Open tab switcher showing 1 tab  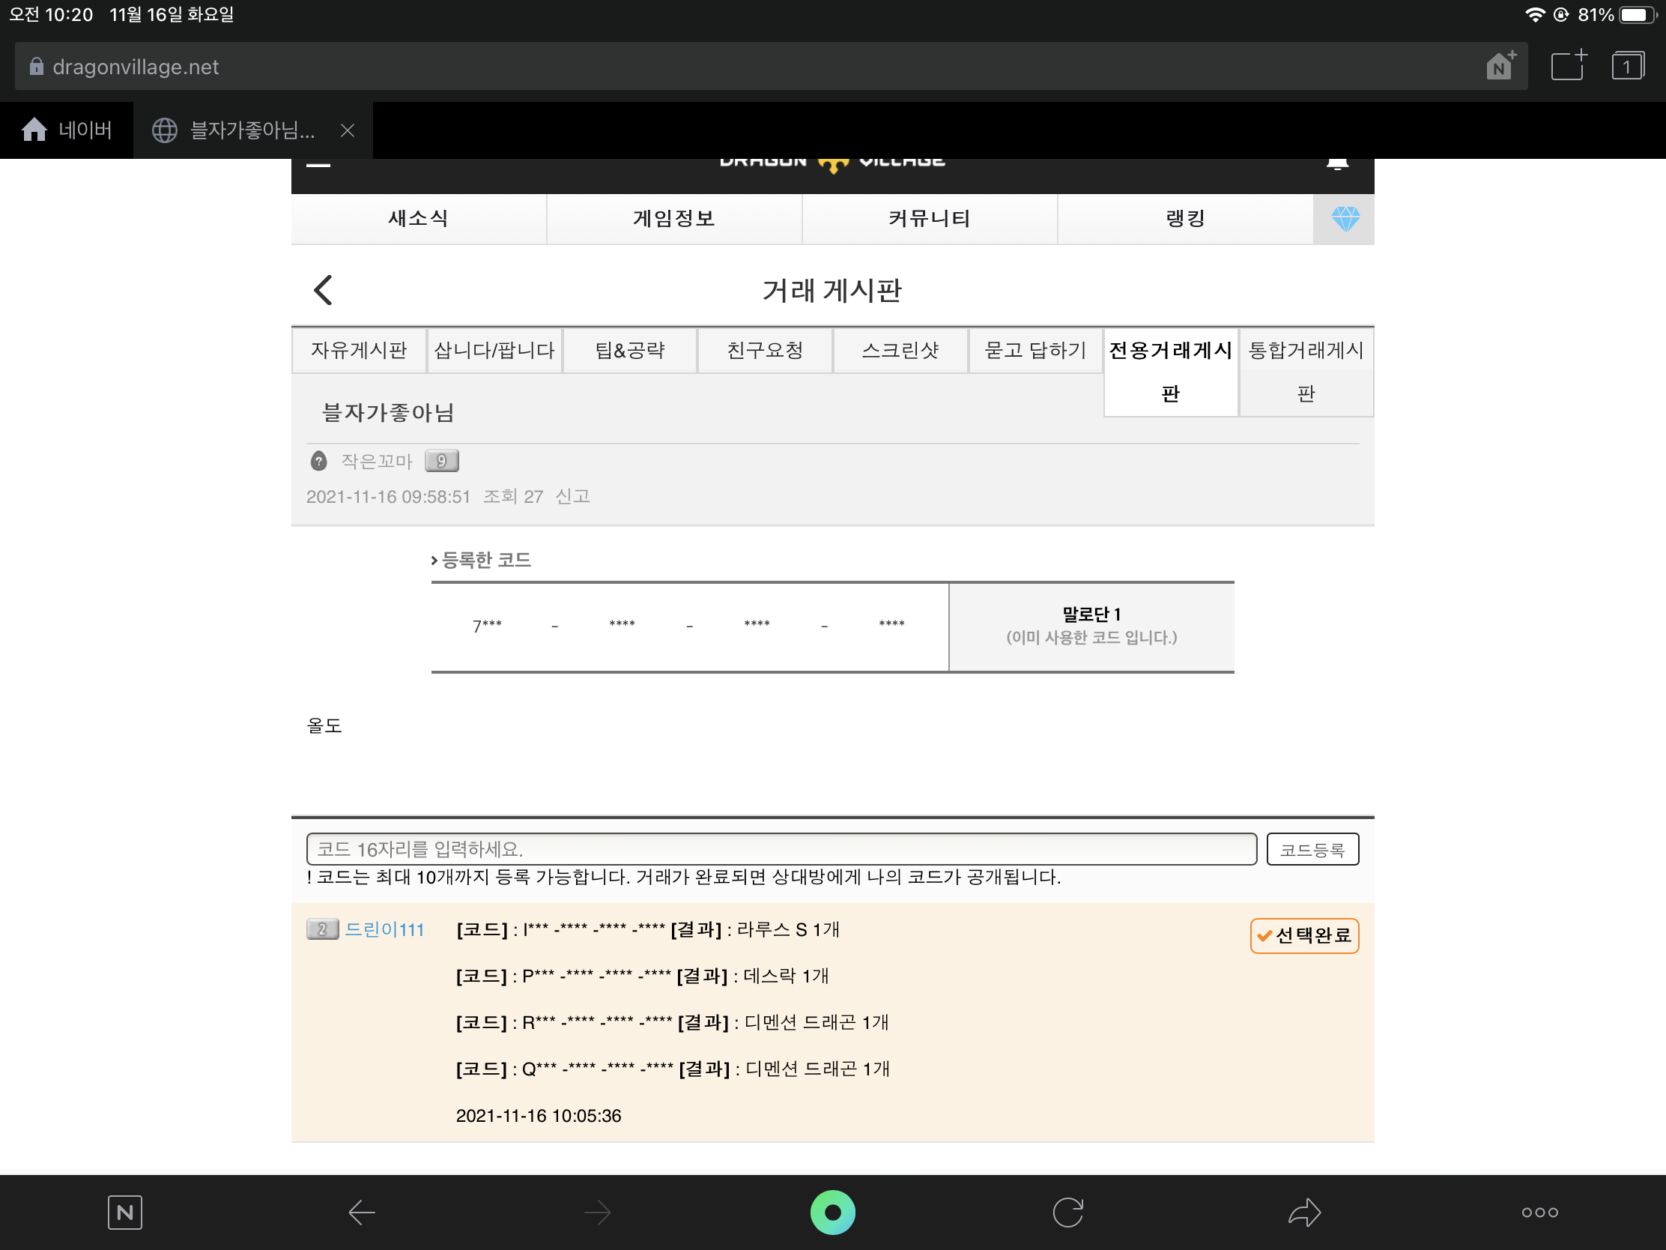click(x=1627, y=66)
